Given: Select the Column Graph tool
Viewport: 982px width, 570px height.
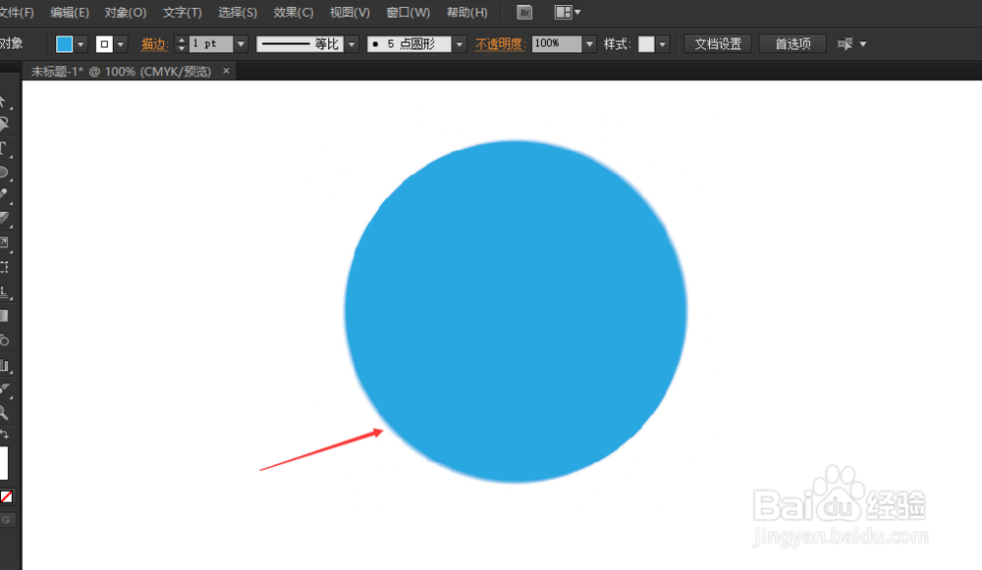Looking at the screenshot, I should pyautogui.click(x=4, y=365).
